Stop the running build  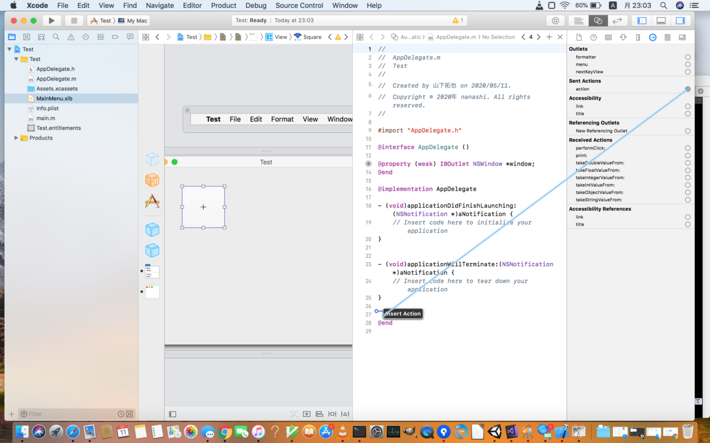74,21
